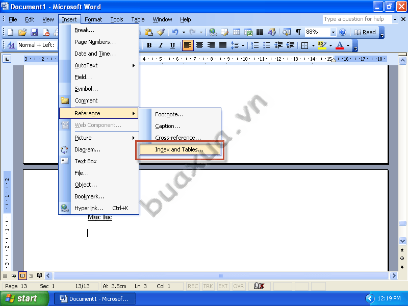Open a file with the Open folder icon

pyautogui.click(x=22, y=32)
